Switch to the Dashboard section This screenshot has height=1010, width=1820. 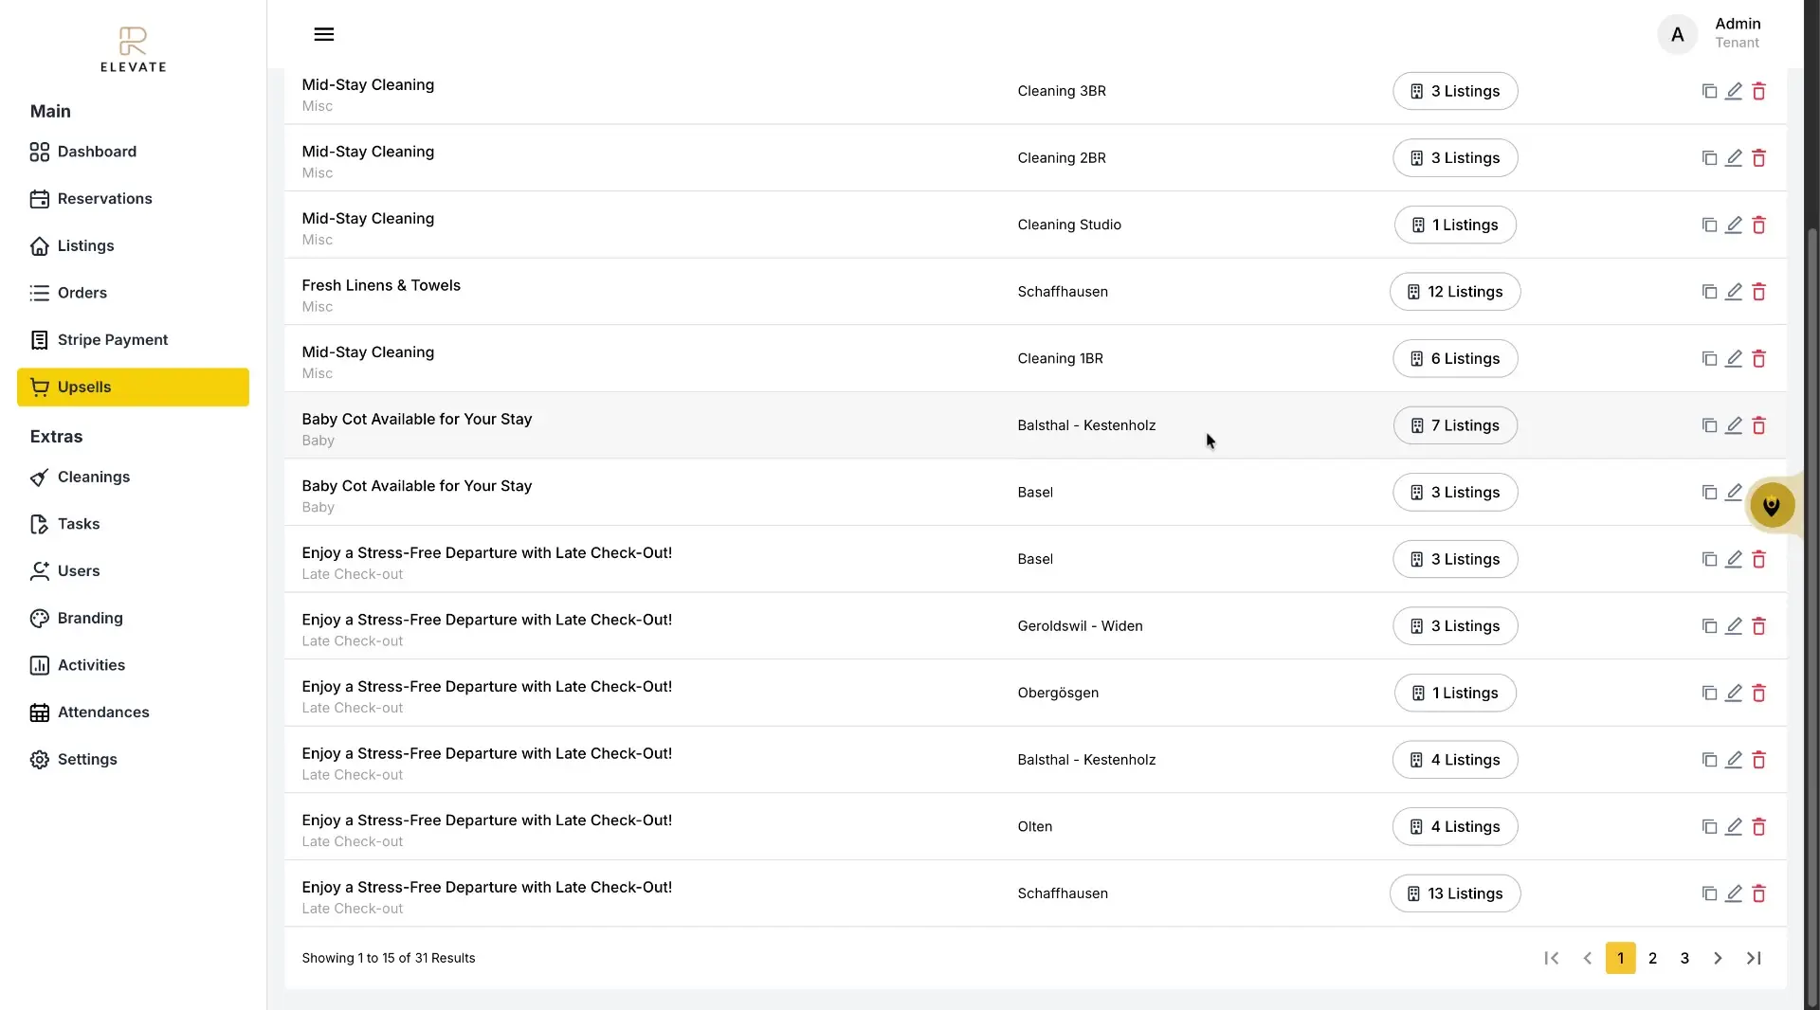pyautogui.click(x=96, y=152)
